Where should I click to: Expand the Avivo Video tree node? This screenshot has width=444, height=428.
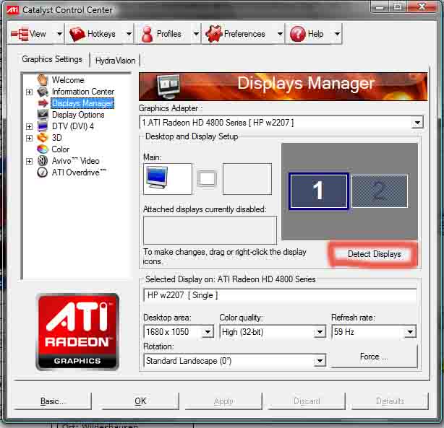click(29, 161)
